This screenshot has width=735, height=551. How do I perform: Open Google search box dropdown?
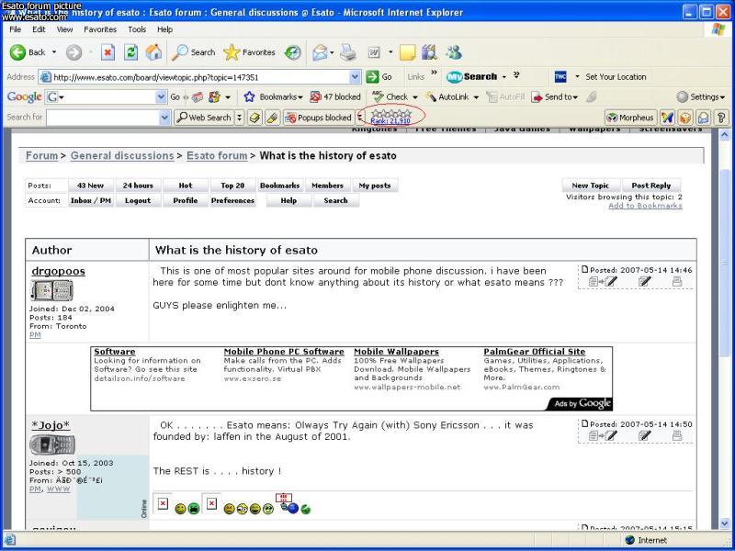pyautogui.click(x=161, y=97)
